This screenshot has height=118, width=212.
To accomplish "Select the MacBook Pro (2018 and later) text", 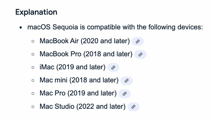I will tap(86, 54).
